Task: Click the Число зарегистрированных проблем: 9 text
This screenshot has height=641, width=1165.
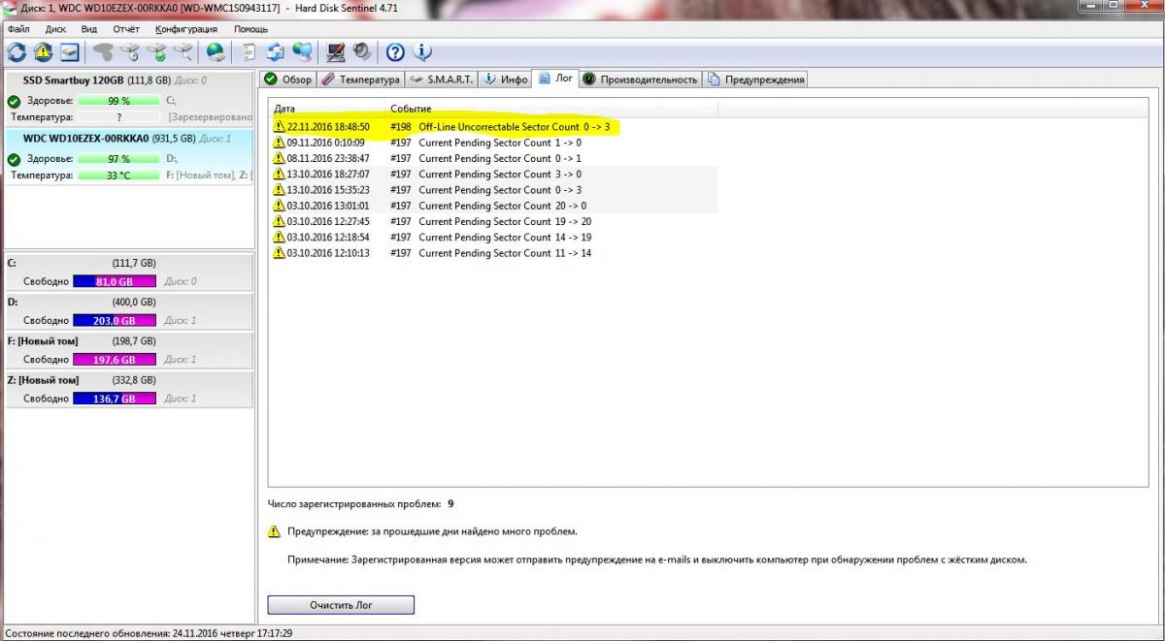Action: pos(361,504)
